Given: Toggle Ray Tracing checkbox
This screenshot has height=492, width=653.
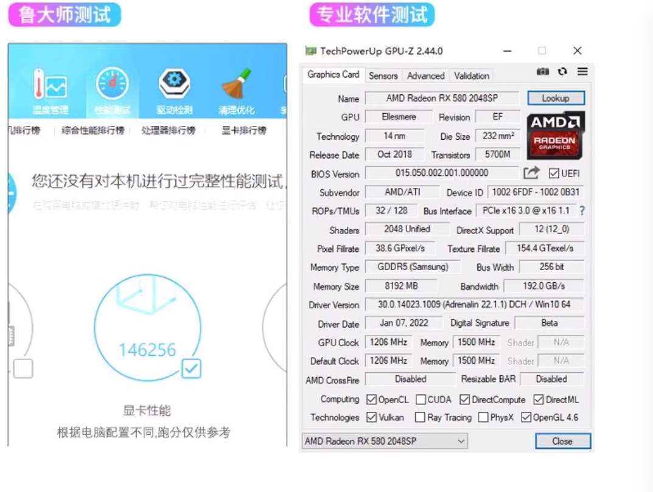Looking at the screenshot, I should coord(420,417).
